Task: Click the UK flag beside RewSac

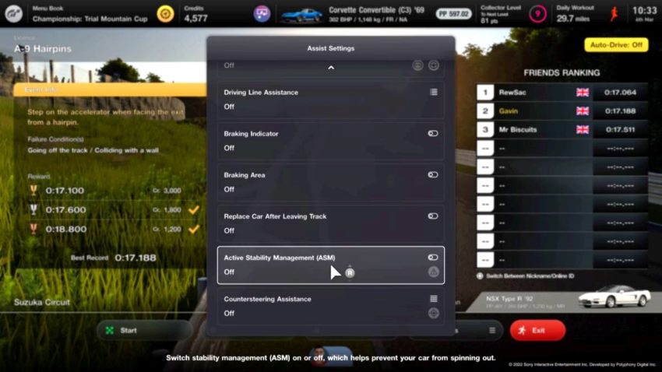Action: pyautogui.click(x=582, y=93)
